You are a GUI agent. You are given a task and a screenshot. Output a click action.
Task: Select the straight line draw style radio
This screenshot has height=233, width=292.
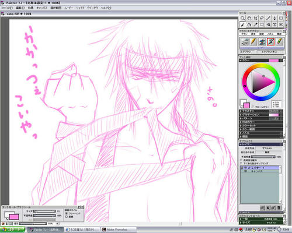[x=67, y=217]
